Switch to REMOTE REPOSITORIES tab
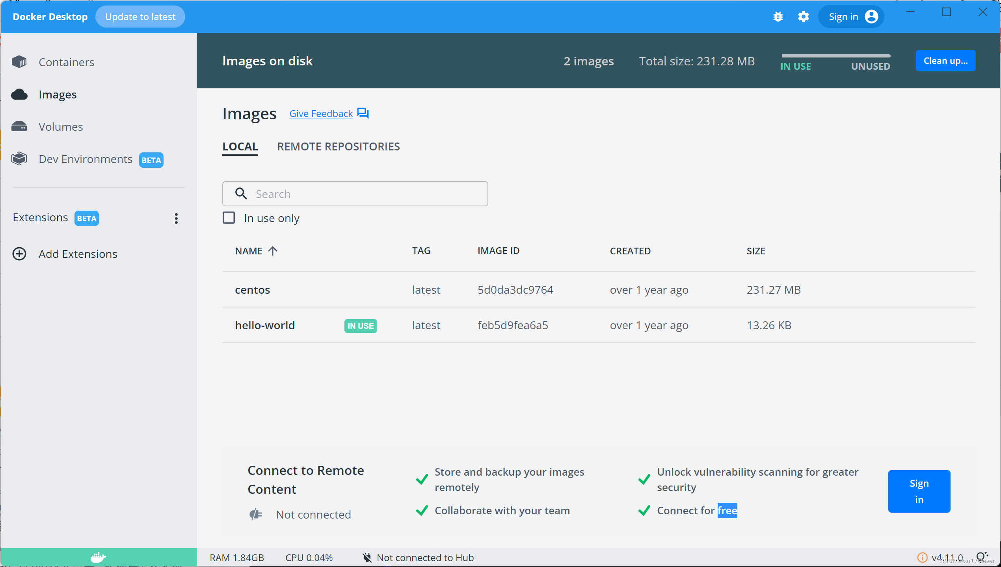 338,146
